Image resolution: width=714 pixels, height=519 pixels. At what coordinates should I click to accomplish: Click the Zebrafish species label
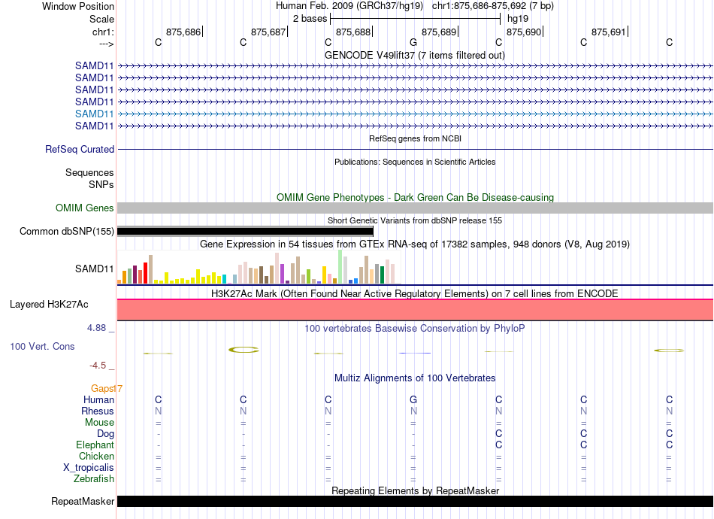(94, 479)
